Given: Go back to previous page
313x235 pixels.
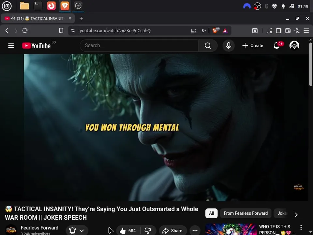Looking at the screenshot, I should point(7,31).
